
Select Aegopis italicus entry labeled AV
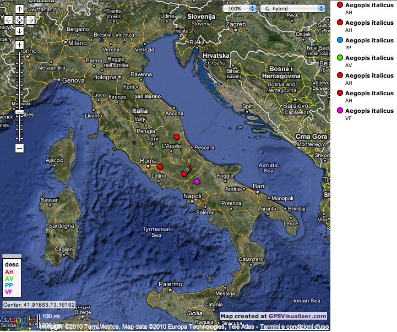click(x=369, y=58)
